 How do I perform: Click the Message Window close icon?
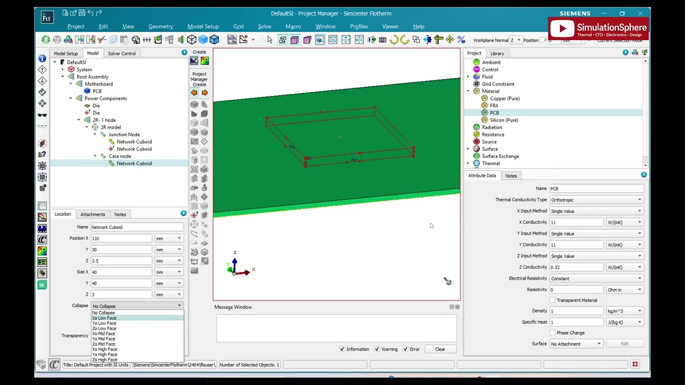coord(457,307)
